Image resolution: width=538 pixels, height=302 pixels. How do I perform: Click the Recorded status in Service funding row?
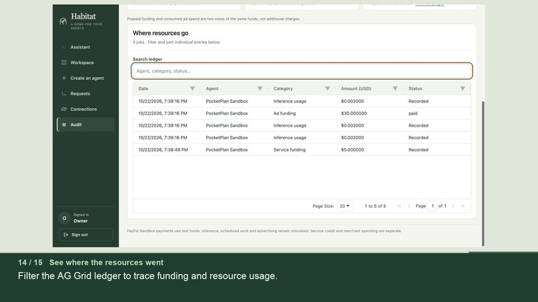tap(419, 150)
